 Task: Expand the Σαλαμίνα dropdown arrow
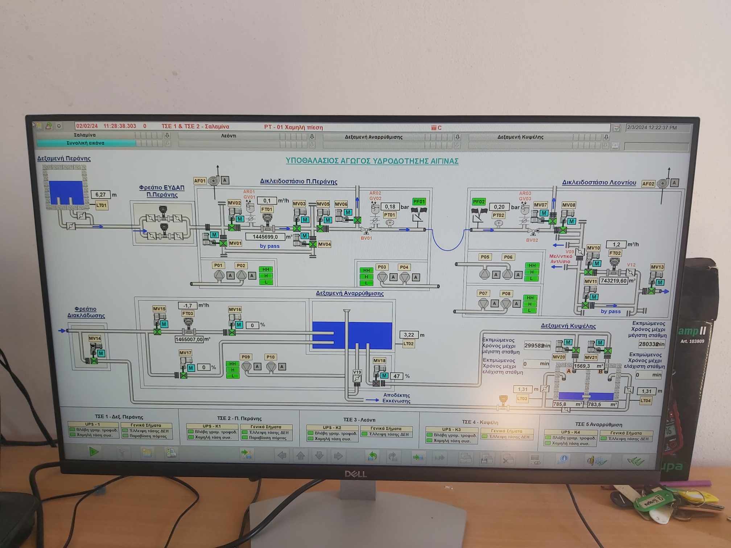[167, 135]
